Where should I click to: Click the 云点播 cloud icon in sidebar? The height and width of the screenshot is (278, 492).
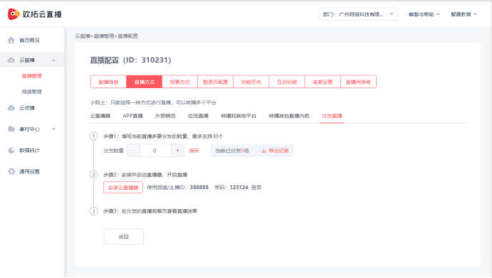pyautogui.click(x=11, y=108)
